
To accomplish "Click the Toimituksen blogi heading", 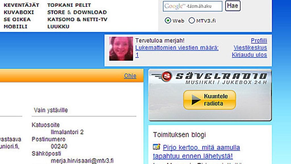I will pyautogui.click(x=180, y=135).
